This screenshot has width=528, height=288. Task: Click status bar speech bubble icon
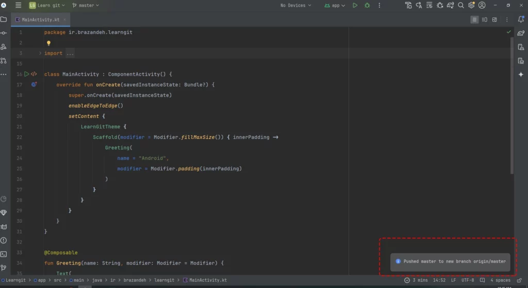coord(482,280)
